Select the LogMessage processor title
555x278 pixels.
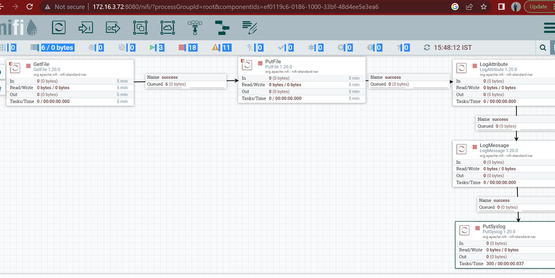494,145
